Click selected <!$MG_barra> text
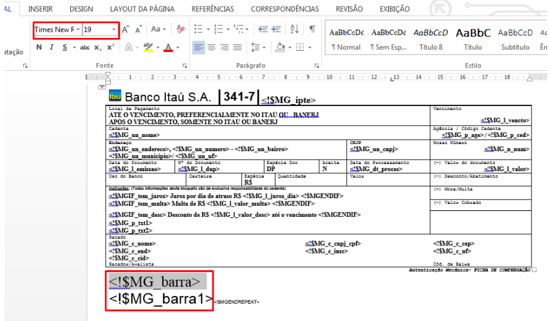The image size is (549, 321). (154, 282)
